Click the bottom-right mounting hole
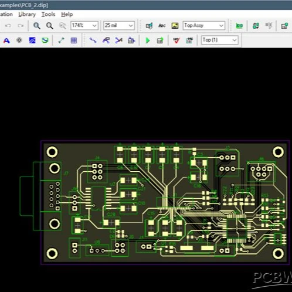Image resolution: width=292 pixels, height=292 pixels. [x=278, y=253]
